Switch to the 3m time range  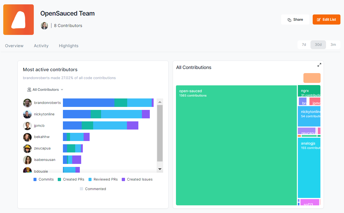point(333,44)
